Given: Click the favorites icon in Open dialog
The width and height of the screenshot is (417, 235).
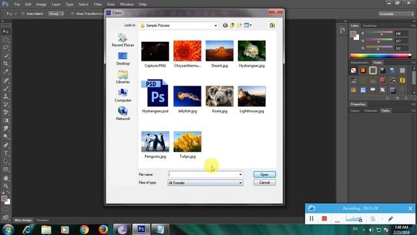Looking at the screenshot, I should tap(272, 25).
